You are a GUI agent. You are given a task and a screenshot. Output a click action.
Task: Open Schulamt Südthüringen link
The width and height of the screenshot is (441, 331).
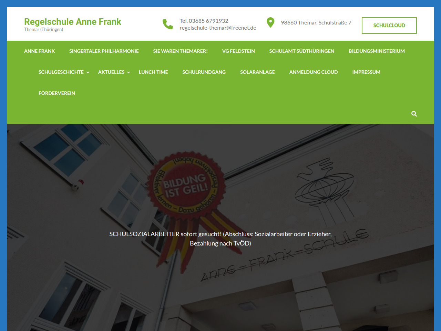[301, 51]
